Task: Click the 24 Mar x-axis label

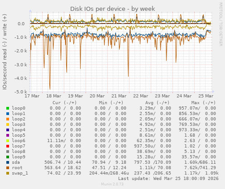Action: pyautogui.click(x=184, y=96)
